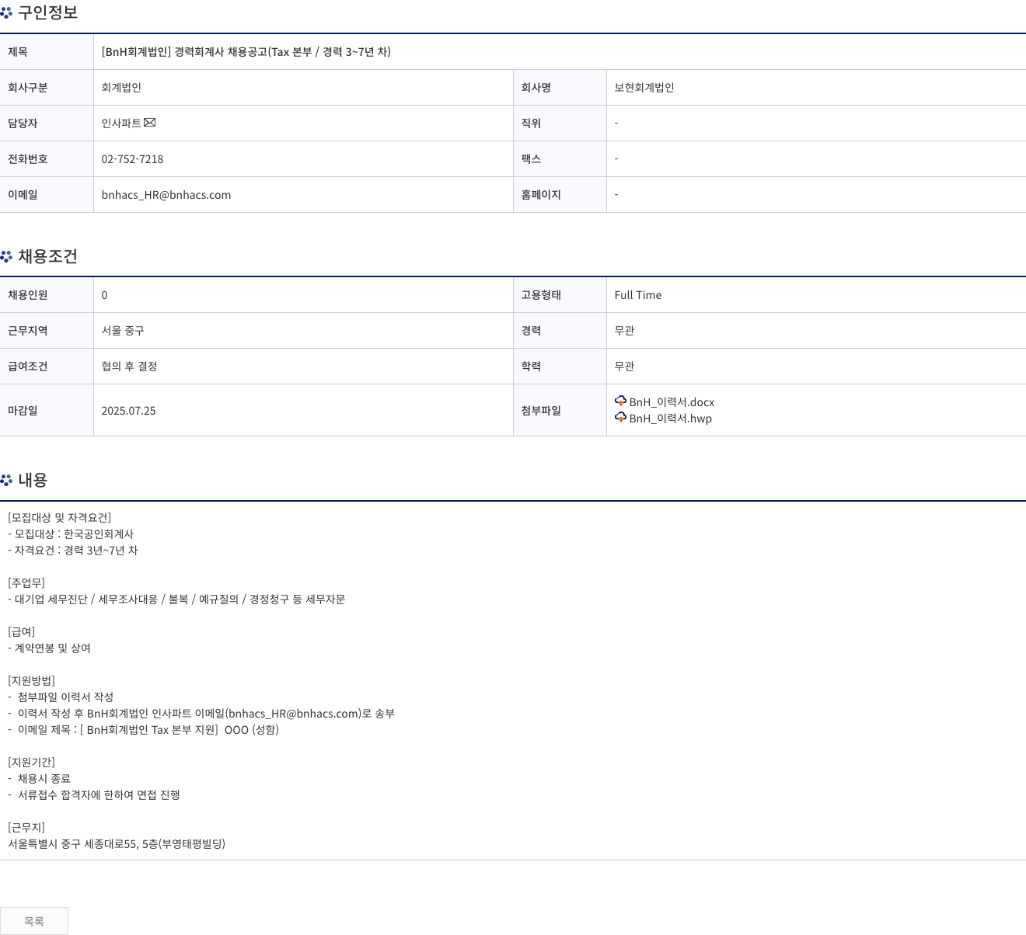Click the 서류접수 합격자에 한하여 면접 진행 line

[x=94, y=795]
